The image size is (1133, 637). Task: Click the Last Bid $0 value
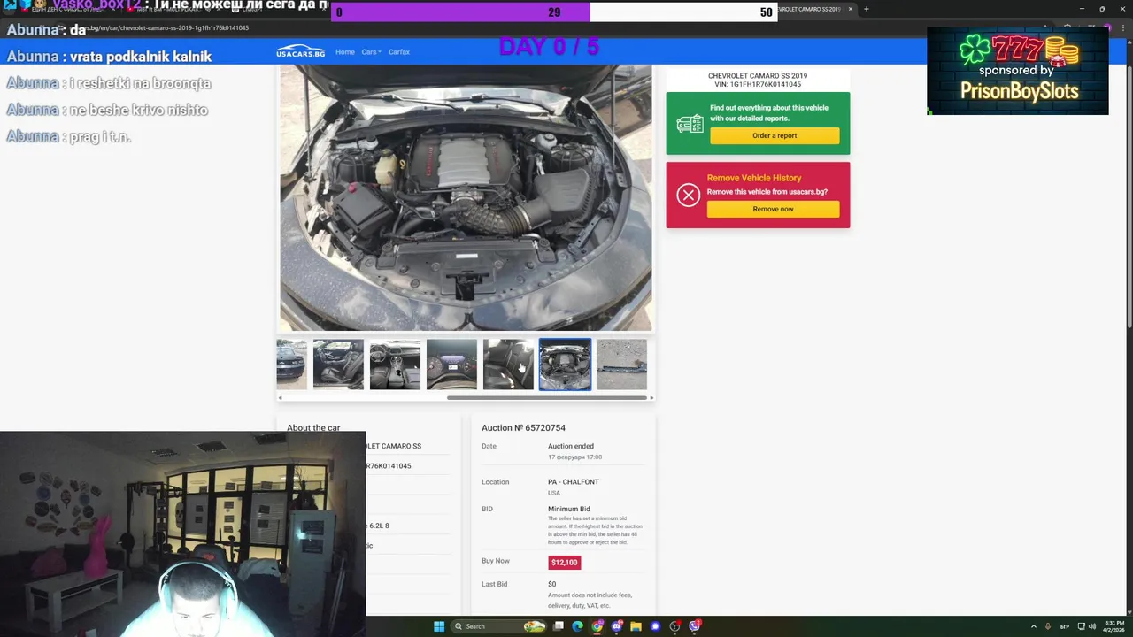pyautogui.click(x=551, y=584)
